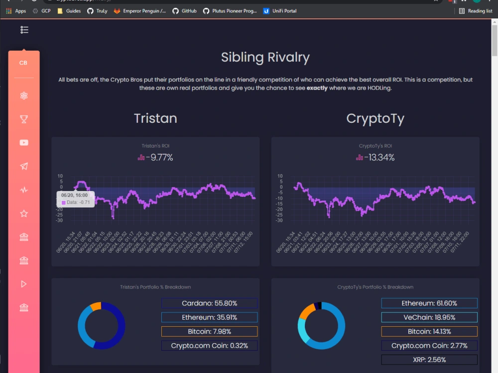This screenshot has width=498, height=373.
Task: Click the paper plane Telegram icon
Action: (x=24, y=166)
